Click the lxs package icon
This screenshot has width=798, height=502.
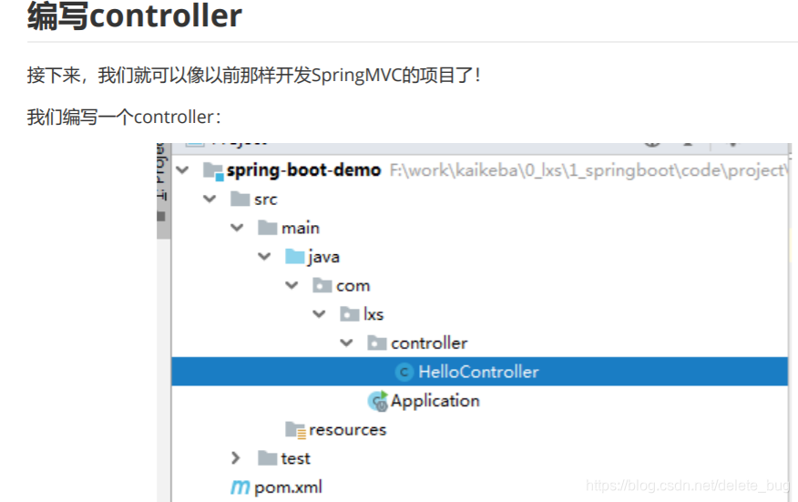(x=350, y=314)
